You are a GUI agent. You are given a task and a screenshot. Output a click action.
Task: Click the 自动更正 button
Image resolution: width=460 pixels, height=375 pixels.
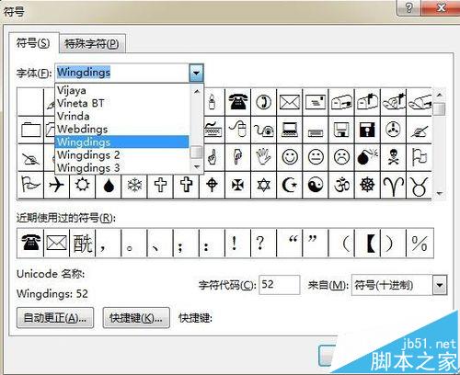(x=55, y=318)
